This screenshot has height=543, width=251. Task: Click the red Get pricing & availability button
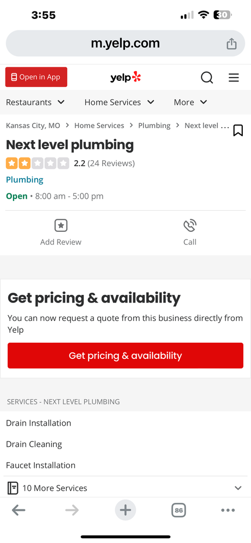[x=125, y=356]
